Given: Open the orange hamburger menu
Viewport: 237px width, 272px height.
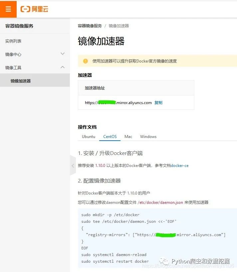Looking at the screenshot, I should point(8,9).
